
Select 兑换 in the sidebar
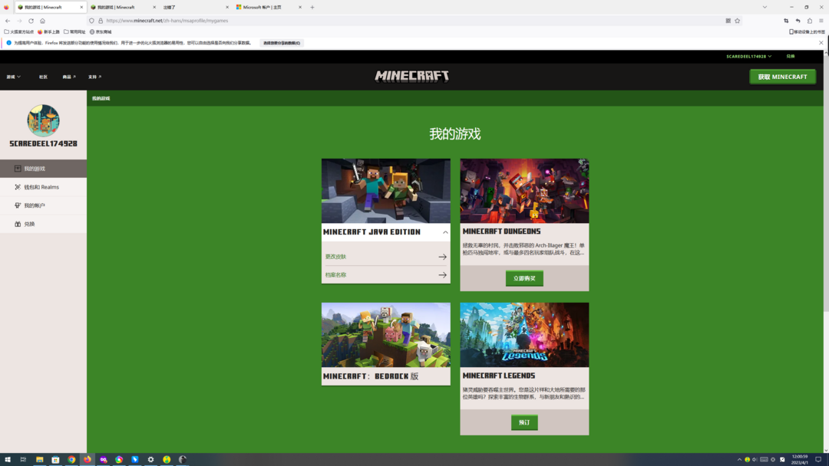click(x=43, y=224)
